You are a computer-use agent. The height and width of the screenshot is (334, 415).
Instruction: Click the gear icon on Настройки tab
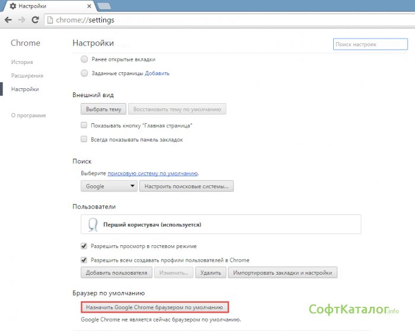[x=12, y=5]
